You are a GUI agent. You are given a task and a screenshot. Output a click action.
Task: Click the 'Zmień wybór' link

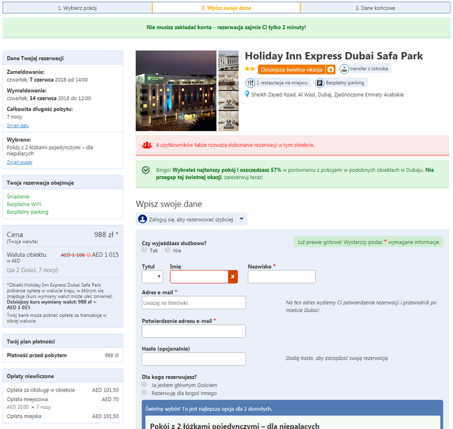pyautogui.click(x=20, y=162)
